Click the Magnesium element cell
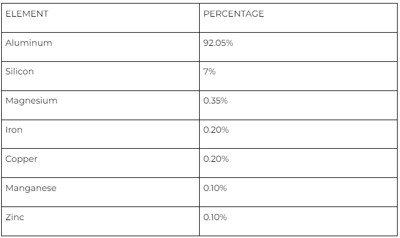The image size is (400, 238). [100, 105]
